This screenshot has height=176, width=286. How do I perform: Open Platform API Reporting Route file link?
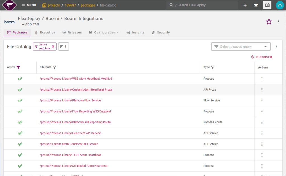pyautogui.click(x=75, y=122)
